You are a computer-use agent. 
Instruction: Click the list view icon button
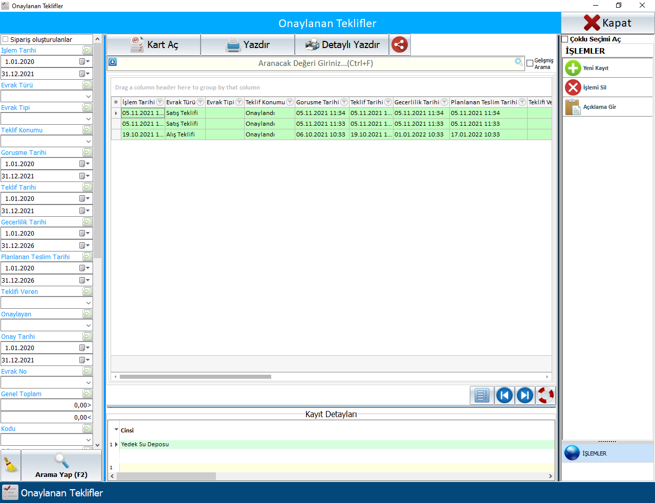tap(482, 395)
